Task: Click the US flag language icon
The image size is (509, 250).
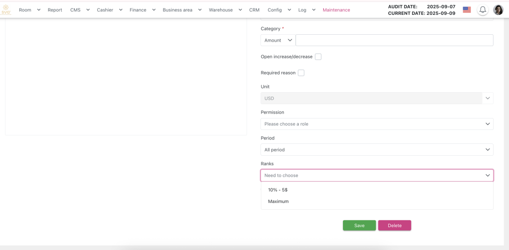Action: [466, 10]
